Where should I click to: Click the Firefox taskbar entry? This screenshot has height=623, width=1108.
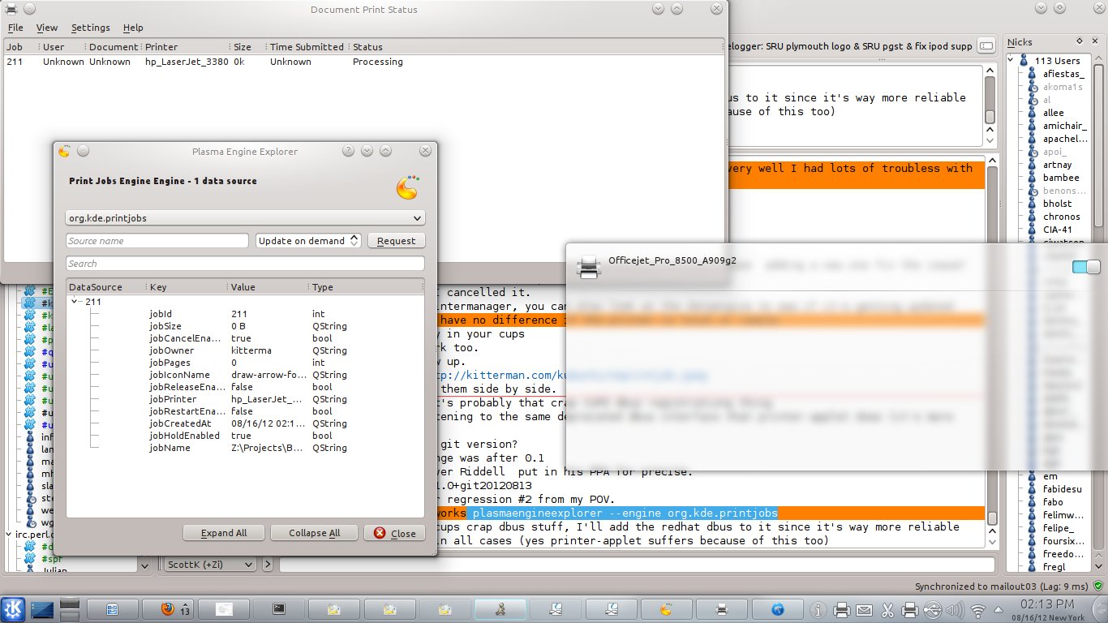[167, 608]
